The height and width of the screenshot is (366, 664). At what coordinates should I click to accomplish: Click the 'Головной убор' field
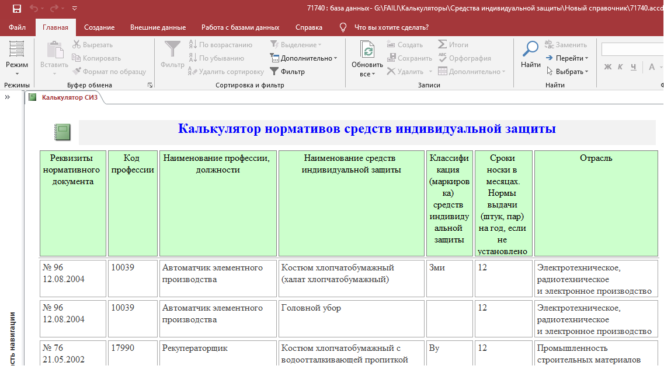tap(351, 319)
